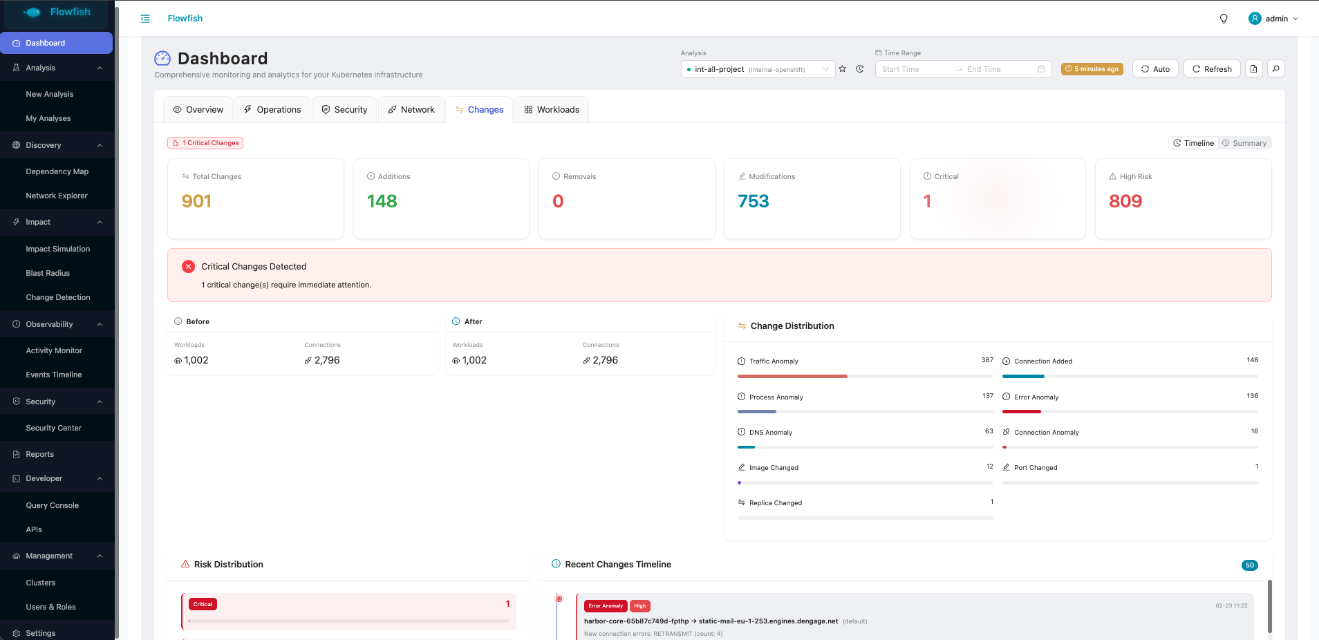Switch to the Network tab
The image size is (1319, 640).
[x=411, y=110]
